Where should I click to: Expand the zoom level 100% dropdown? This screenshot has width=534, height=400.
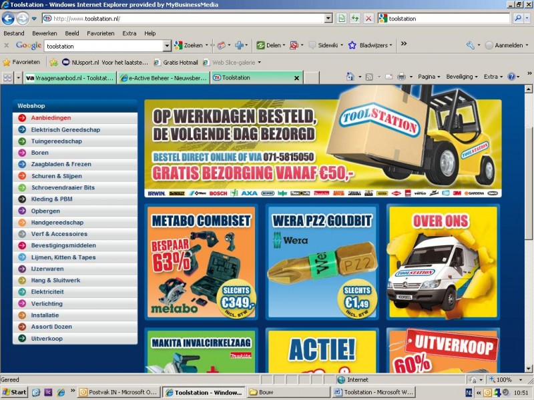[521, 380]
